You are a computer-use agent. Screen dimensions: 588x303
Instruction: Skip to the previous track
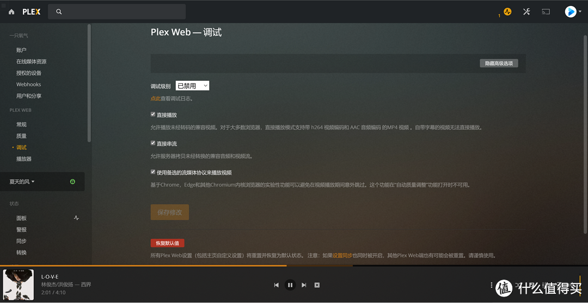[277, 285]
